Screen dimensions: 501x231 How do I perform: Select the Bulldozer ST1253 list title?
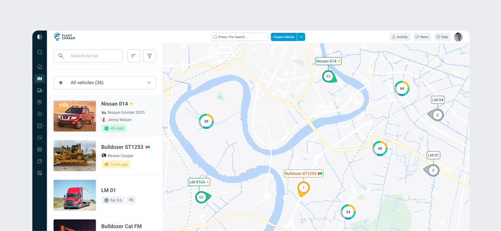click(x=122, y=147)
